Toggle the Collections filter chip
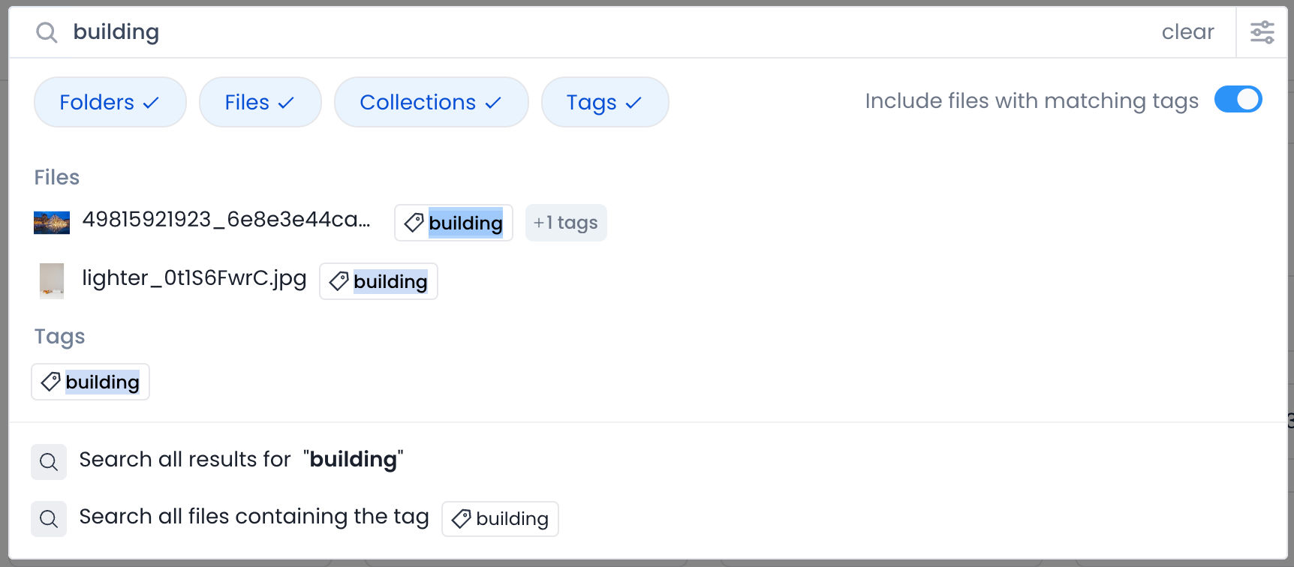Viewport: 1294px width, 567px height. (x=431, y=103)
